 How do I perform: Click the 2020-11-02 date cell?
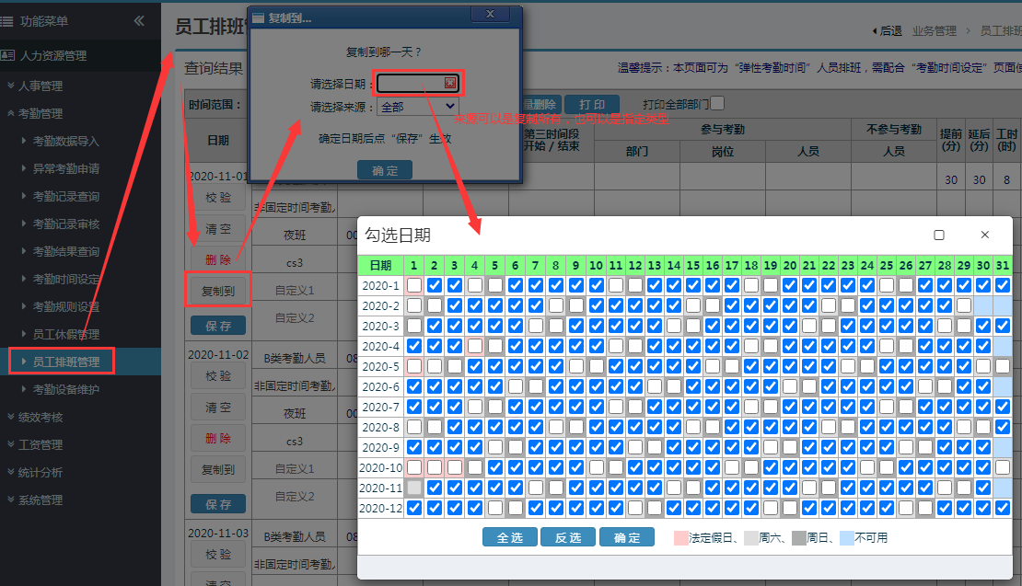218,355
